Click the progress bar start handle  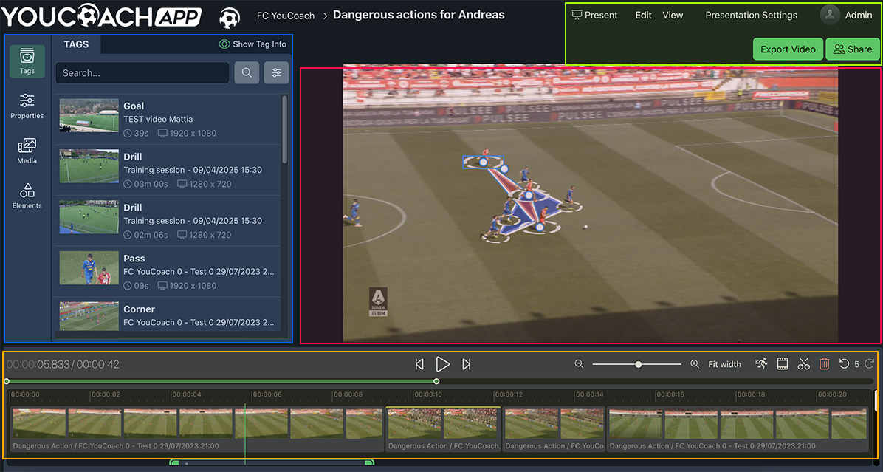[x=7, y=381]
